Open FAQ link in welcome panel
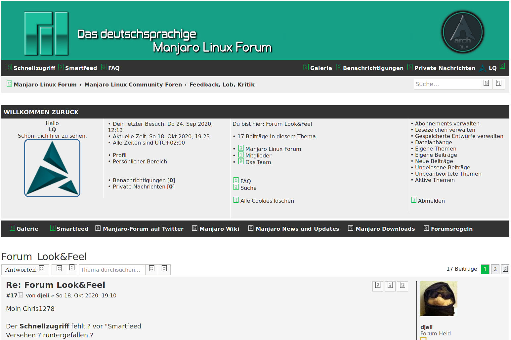 click(245, 181)
